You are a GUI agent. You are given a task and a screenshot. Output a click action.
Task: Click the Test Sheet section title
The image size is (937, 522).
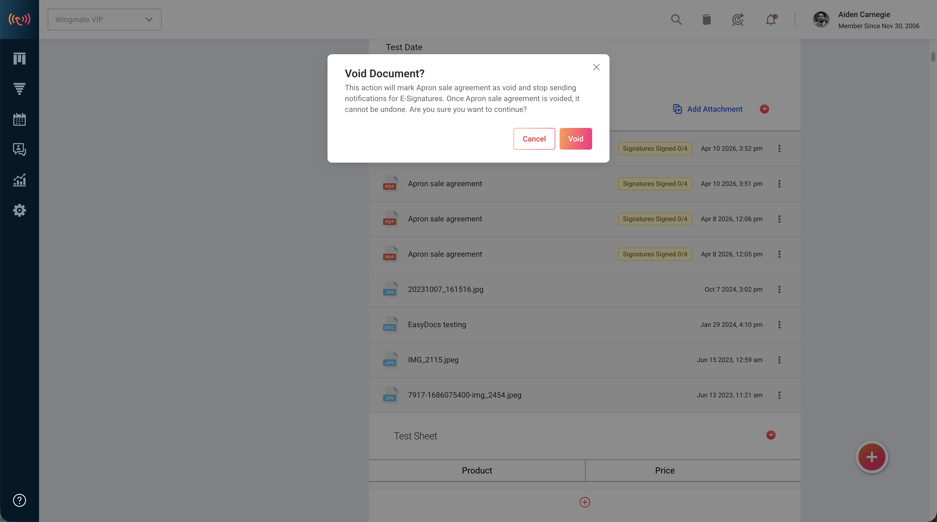click(x=415, y=436)
